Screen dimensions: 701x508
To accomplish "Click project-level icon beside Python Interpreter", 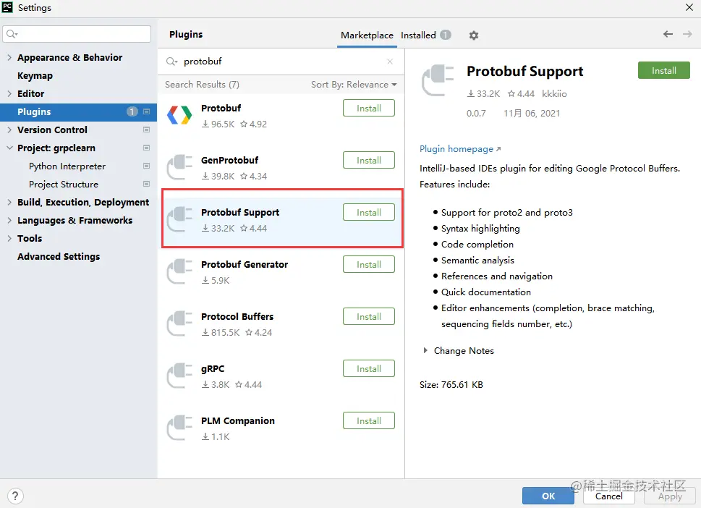I will pyautogui.click(x=146, y=166).
